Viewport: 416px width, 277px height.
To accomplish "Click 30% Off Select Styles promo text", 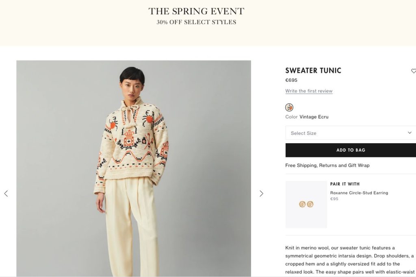I will 196,22.
